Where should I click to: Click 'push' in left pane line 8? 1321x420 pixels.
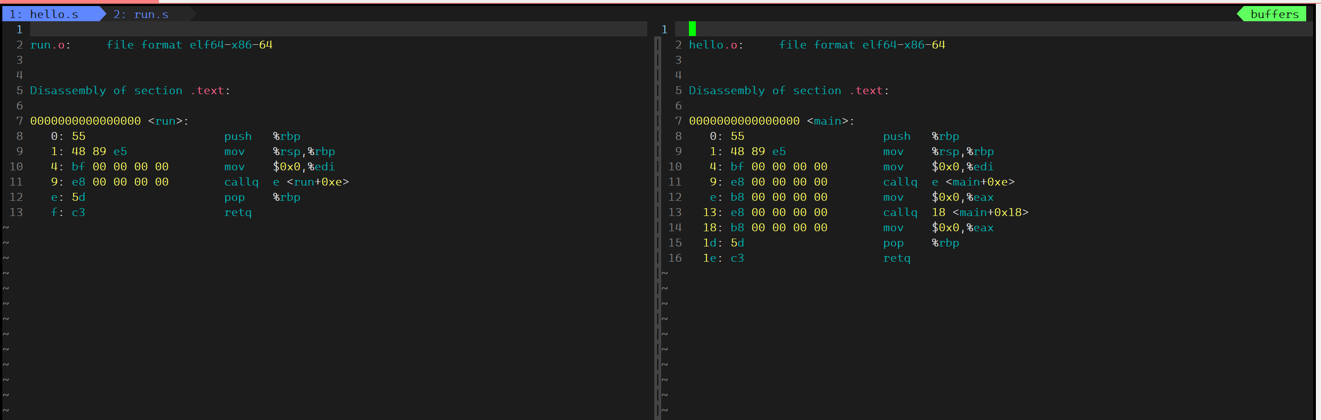pos(238,137)
